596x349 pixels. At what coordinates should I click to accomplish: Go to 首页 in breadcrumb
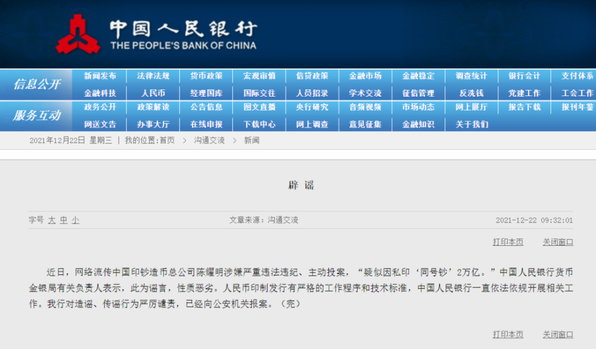click(167, 140)
